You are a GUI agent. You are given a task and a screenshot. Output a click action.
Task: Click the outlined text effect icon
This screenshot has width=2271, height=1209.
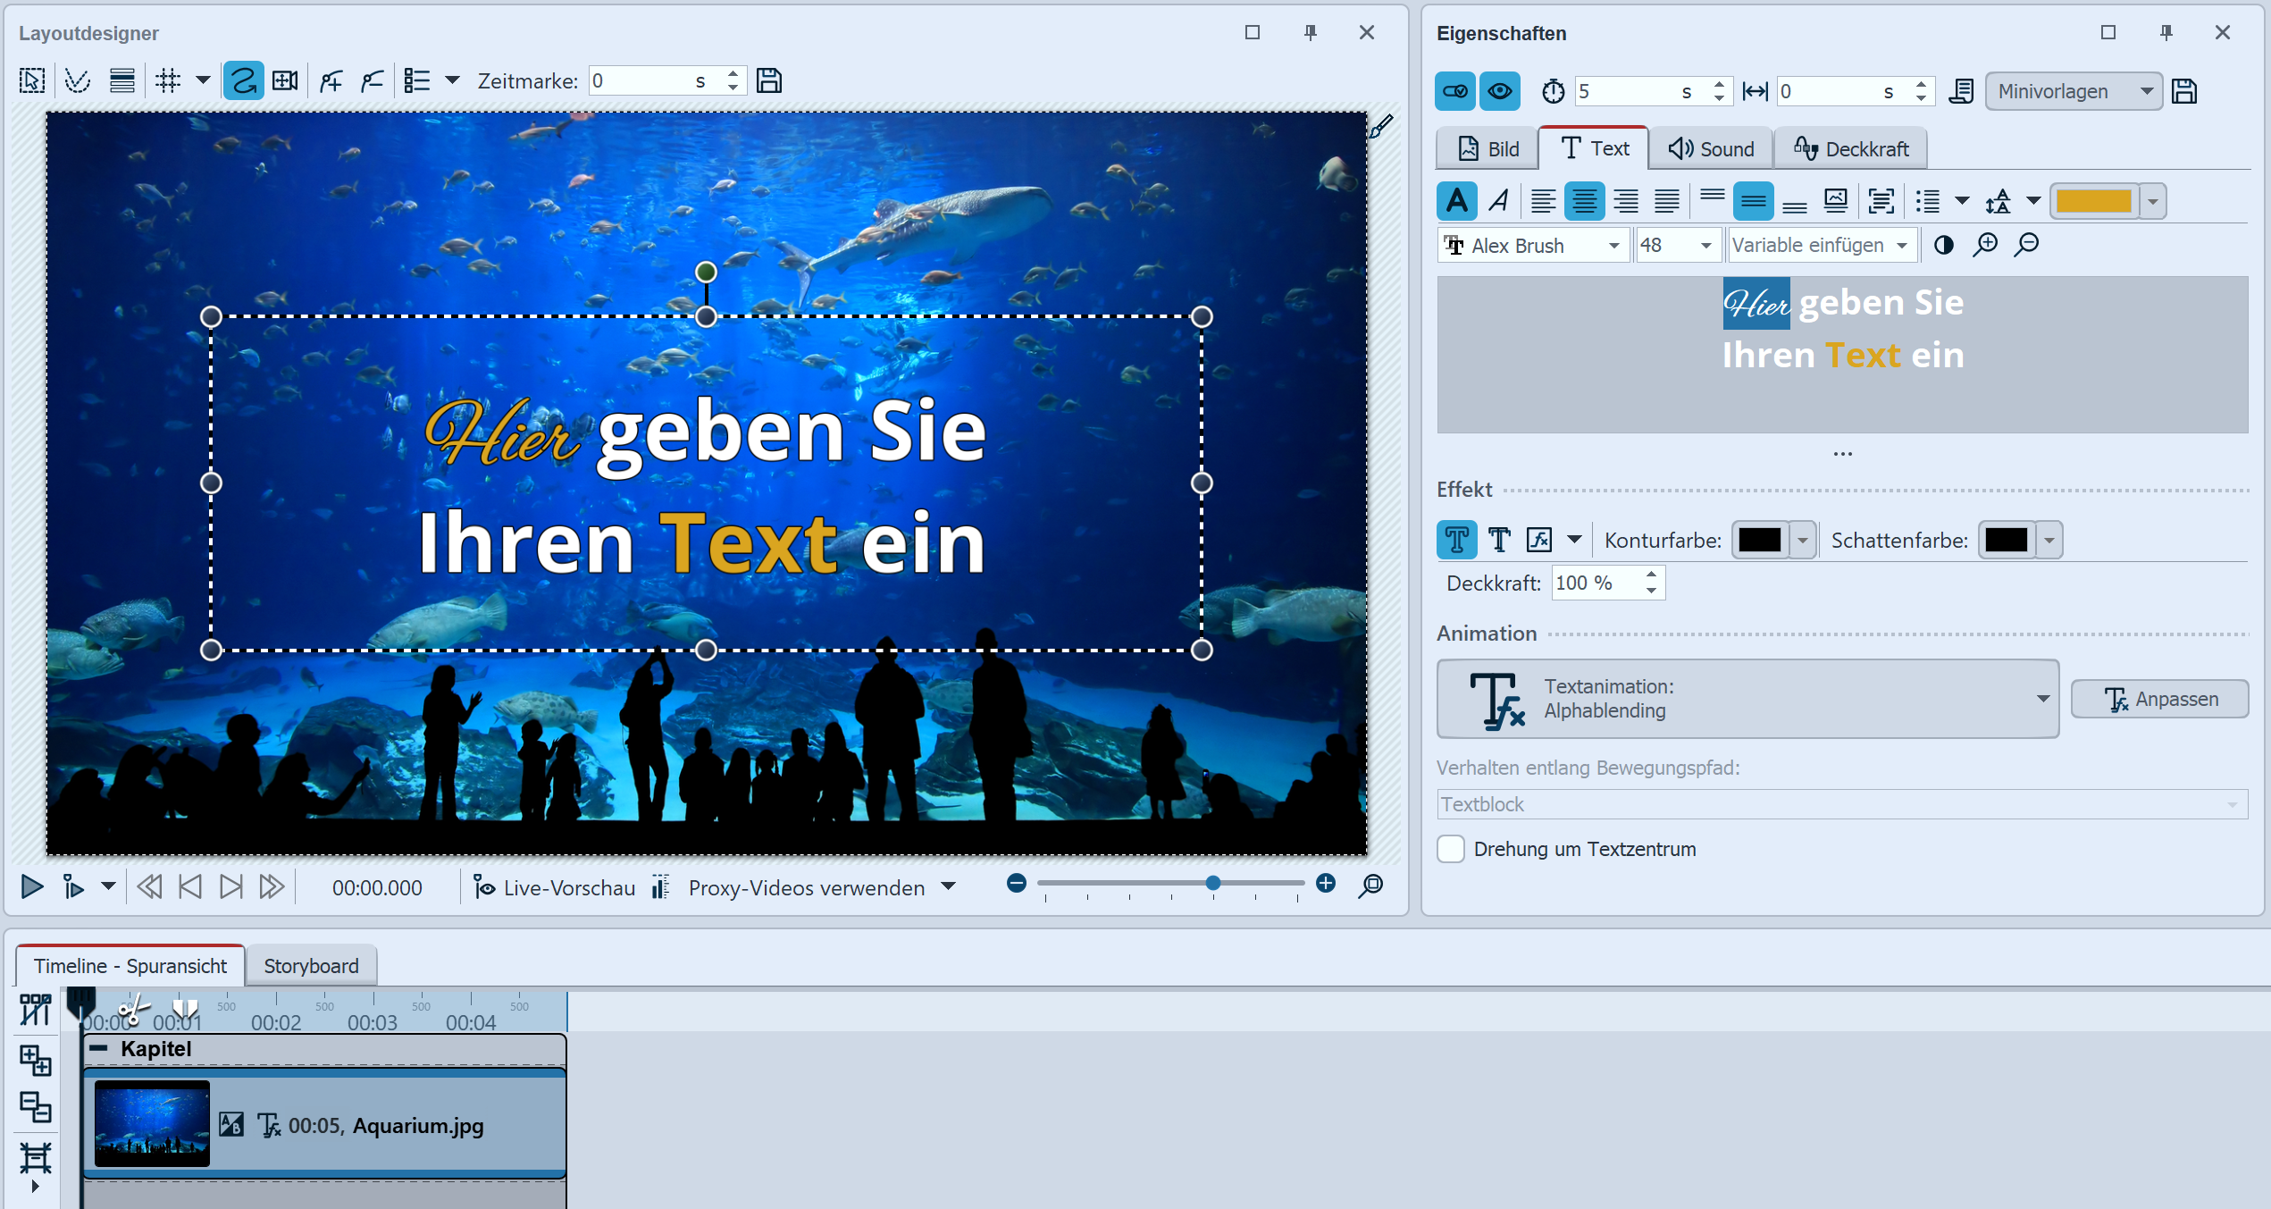(1457, 540)
